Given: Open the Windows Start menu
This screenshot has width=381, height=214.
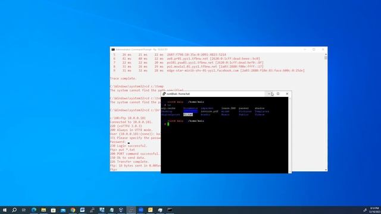Looking at the screenshot, I should coord(5,210).
